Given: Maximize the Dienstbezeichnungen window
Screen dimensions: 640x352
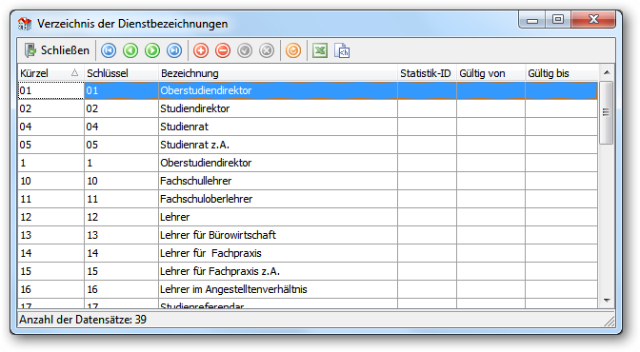Looking at the screenshot, I should [x=558, y=20].
